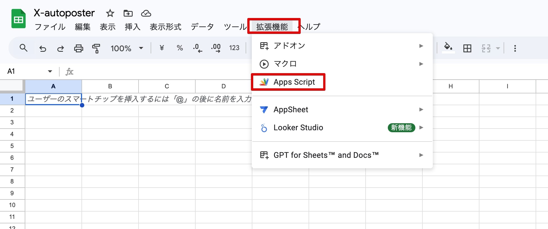Select the マクロ menu entry
Image resolution: width=548 pixels, height=229 pixels.
[342, 64]
